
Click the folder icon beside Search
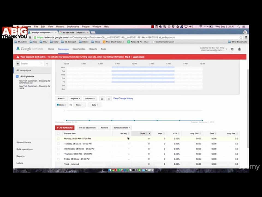coord(17,63)
